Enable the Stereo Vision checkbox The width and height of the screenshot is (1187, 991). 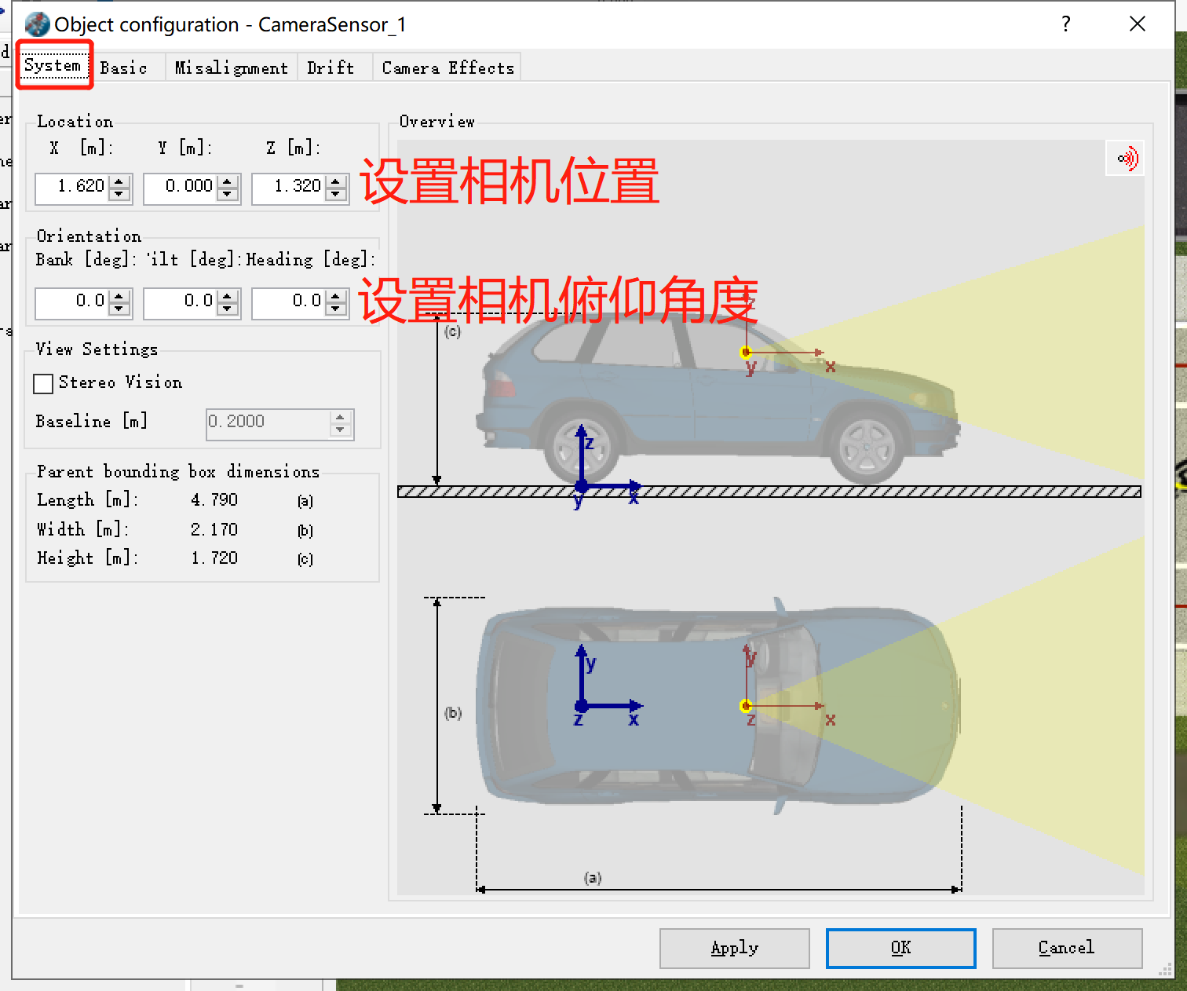click(43, 383)
